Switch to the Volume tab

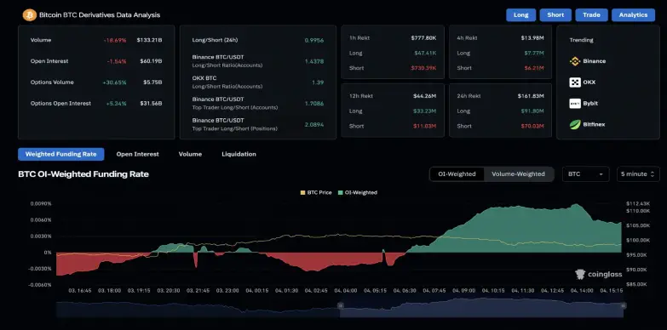pos(190,154)
